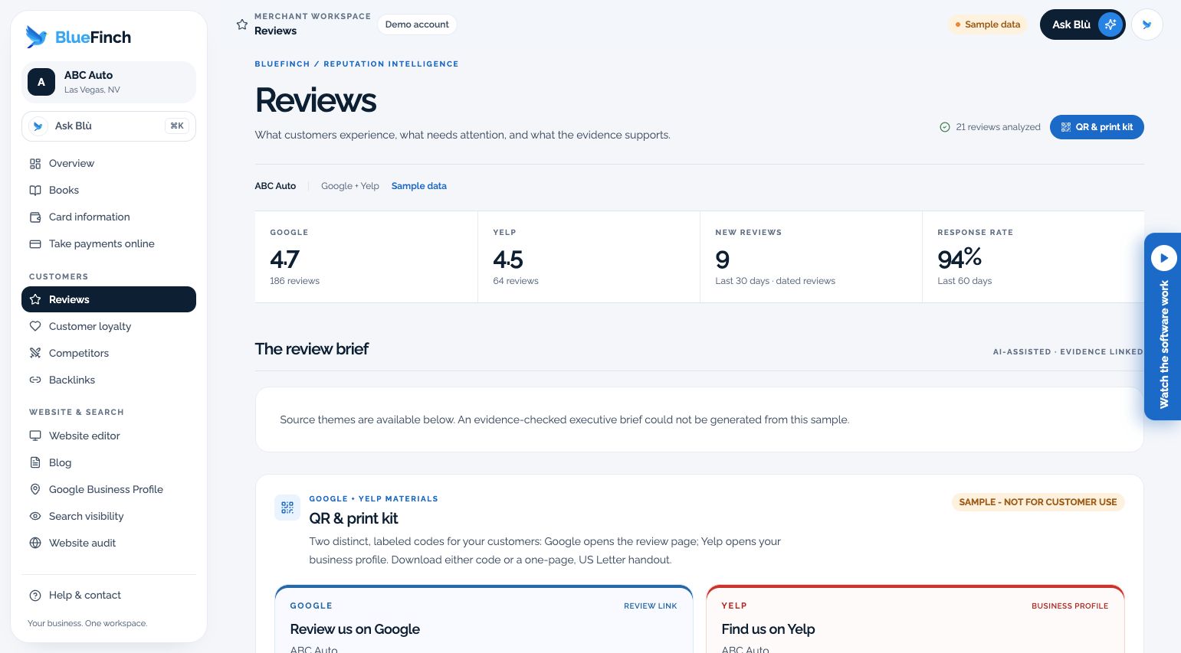The image size is (1181, 653).
Task: Click the Google 4.7 rating card
Action: click(366, 257)
